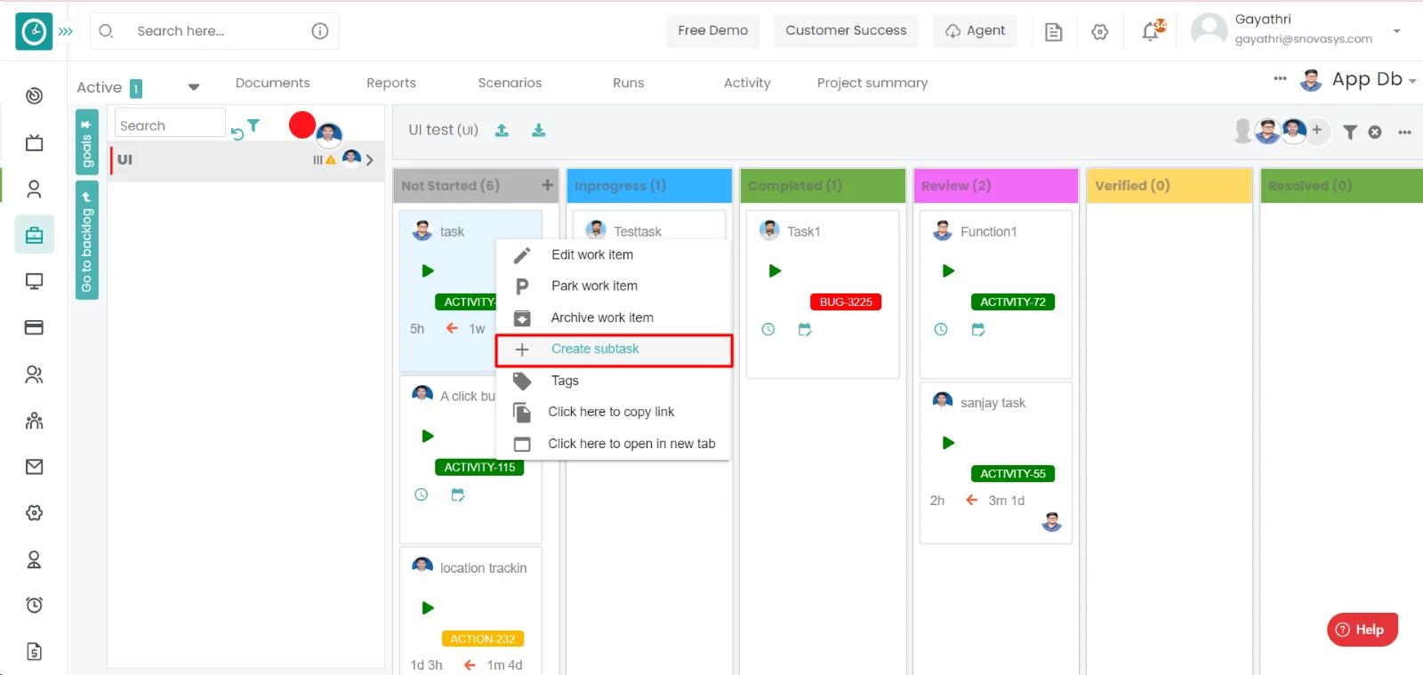This screenshot has height=675, width=1423.
Task: Expand the UI goal chevron arrow
Action: pos(370,160)
